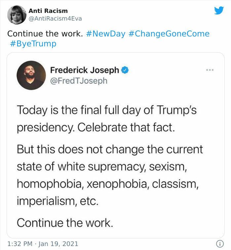Open quoted tweet text about Trump's presidency

tap(107, 119)
